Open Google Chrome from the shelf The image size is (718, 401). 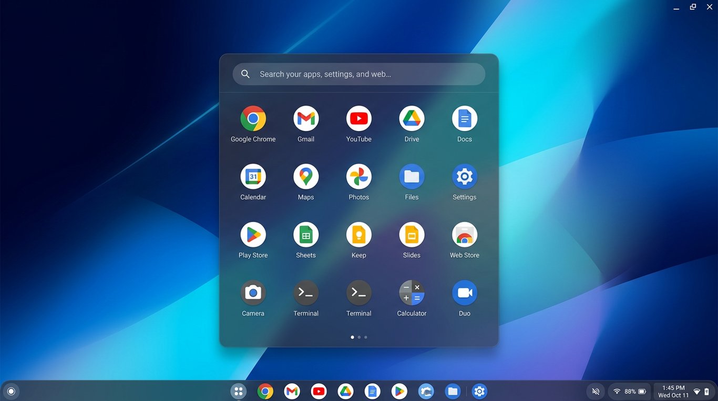point(265,391)
